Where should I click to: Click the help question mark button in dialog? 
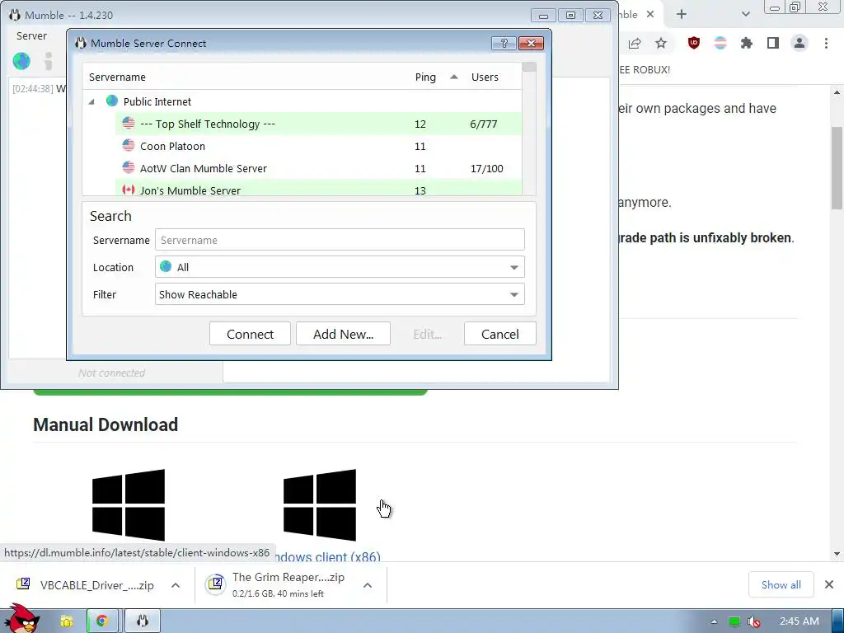coord(504,44)
